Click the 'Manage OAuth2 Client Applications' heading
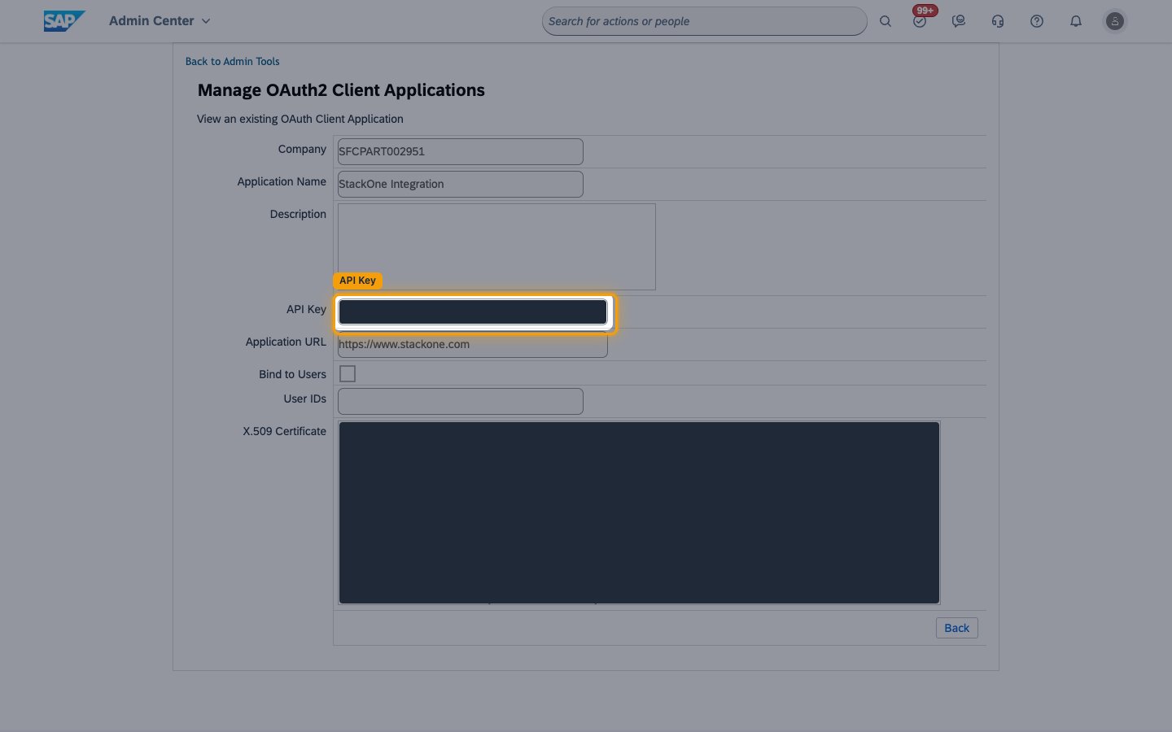This screenshot has width=1172, height=732. [341, 90]
